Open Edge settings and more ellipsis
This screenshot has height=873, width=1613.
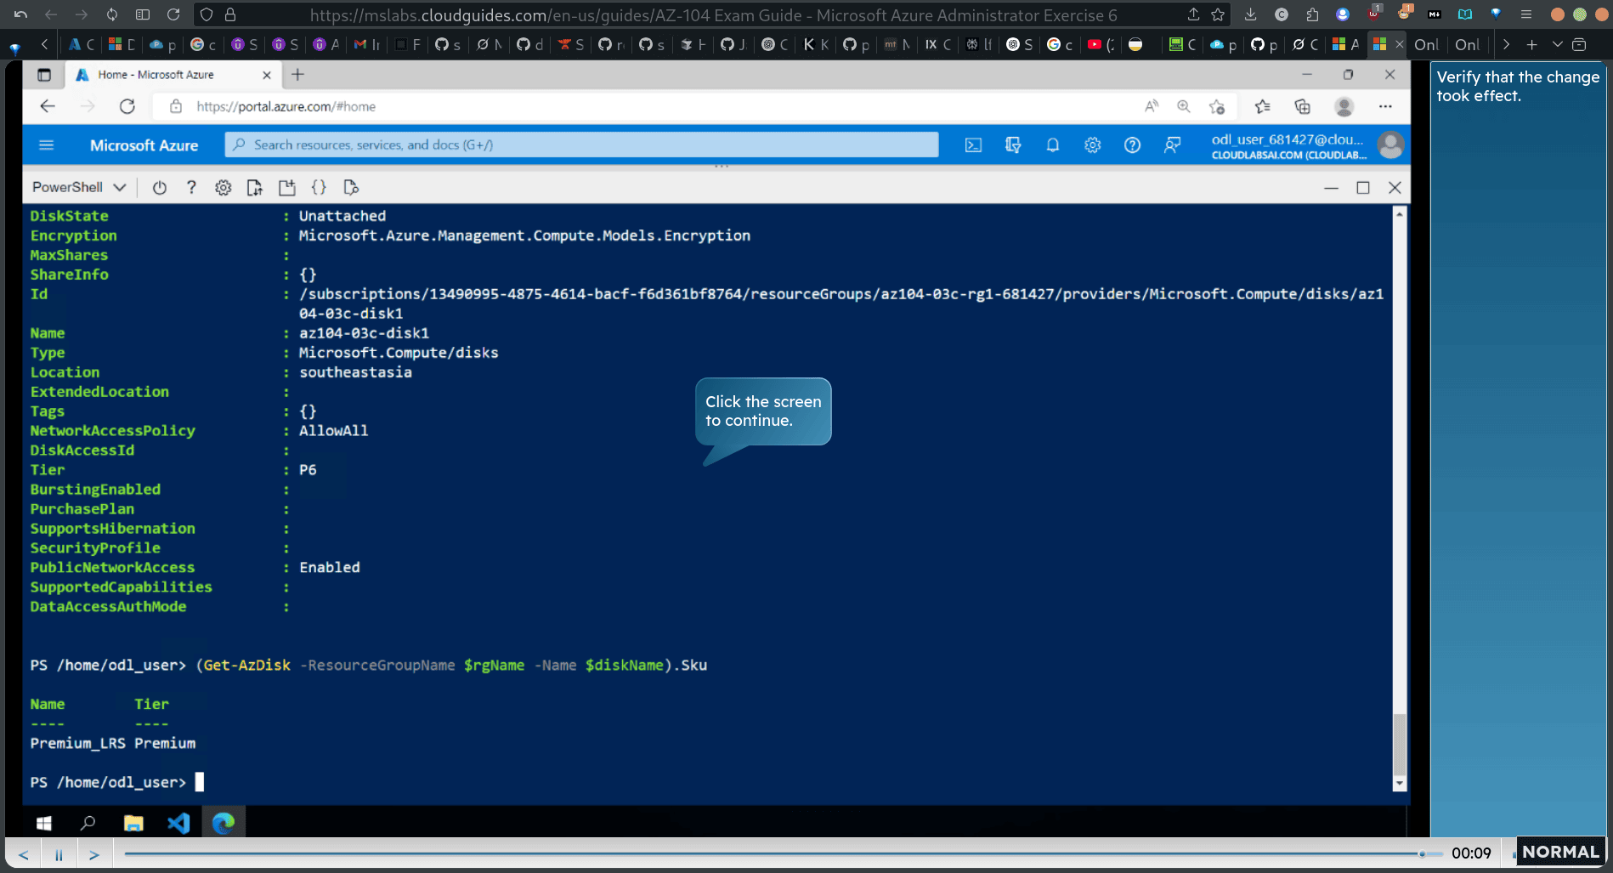1385,106
